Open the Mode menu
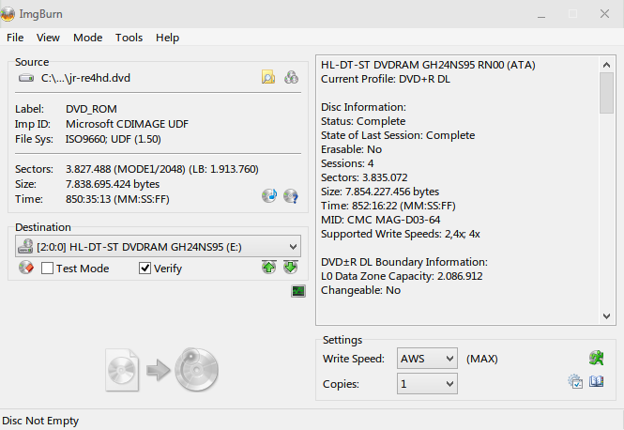Screen dimensions: 624x430 88,38
